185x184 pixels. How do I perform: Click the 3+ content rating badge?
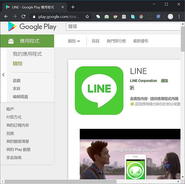pyautogui.click(x=132, y=88)
